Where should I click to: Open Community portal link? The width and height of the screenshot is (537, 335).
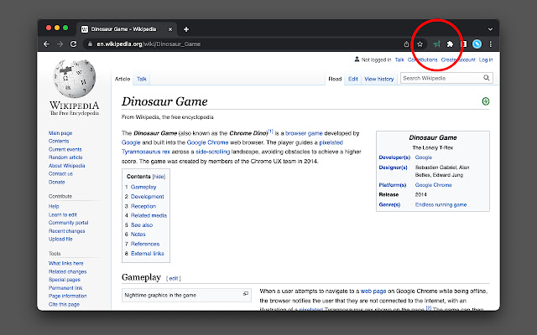(69, 223)
